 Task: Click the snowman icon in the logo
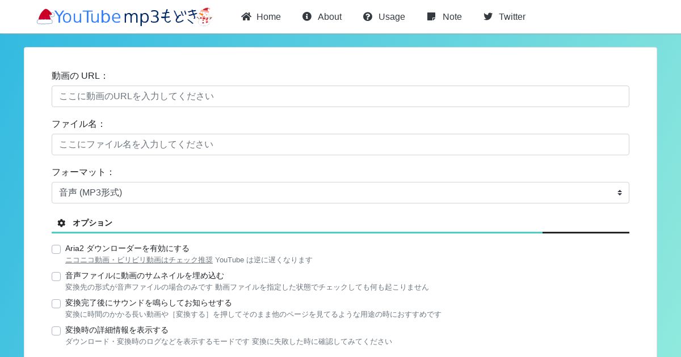pyautogui.click(x=205, y=16)
